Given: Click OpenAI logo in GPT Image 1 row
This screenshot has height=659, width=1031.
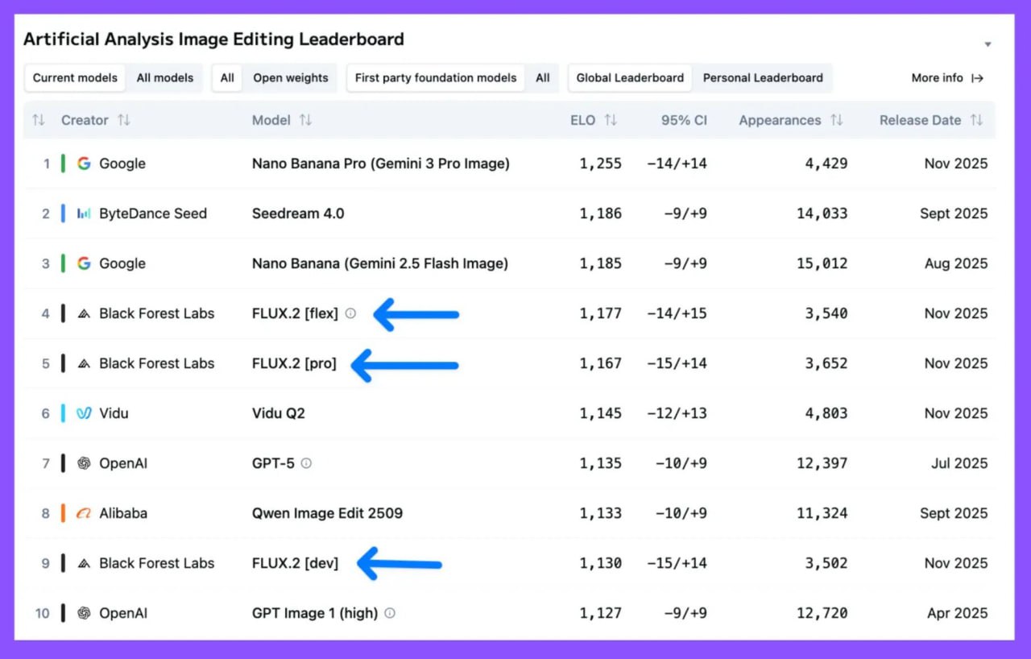Looking at the screenshot, I should pyautogui.click(x=84, y=613).
